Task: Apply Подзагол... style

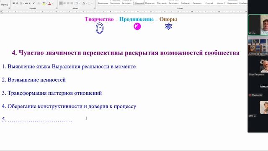Action: (150, 3)
